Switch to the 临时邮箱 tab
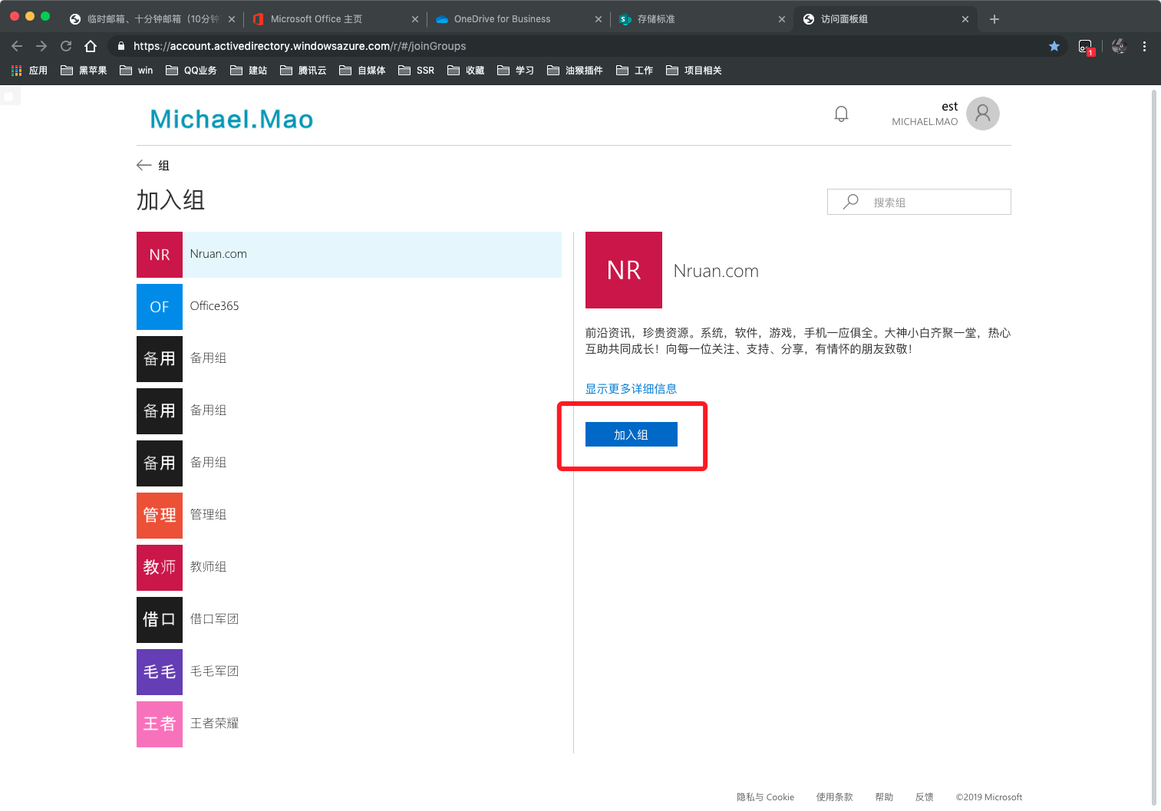This screenshot has width=1161, height=811. coord(150,19)
